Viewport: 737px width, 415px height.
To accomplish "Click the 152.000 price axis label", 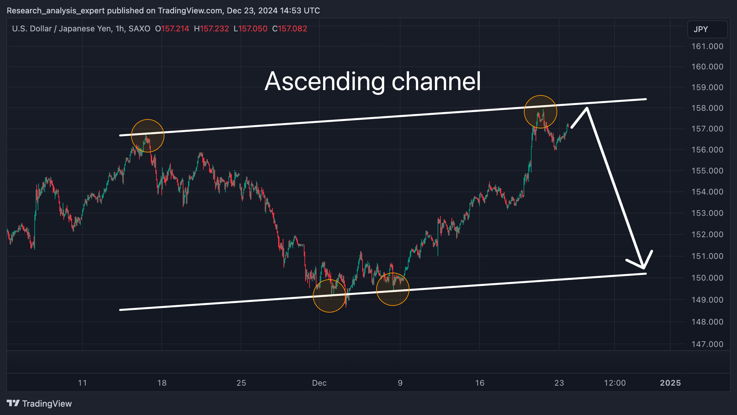I will (707, 235).
